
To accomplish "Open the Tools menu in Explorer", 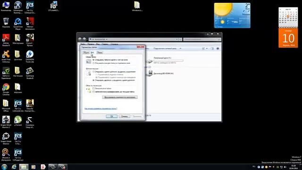I will [x=105, y=44].
